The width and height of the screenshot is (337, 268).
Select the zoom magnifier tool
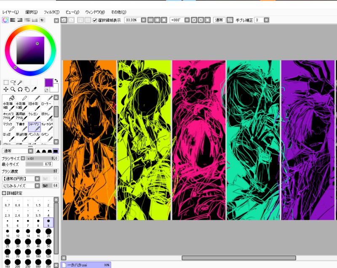click(x=13, y=89)
